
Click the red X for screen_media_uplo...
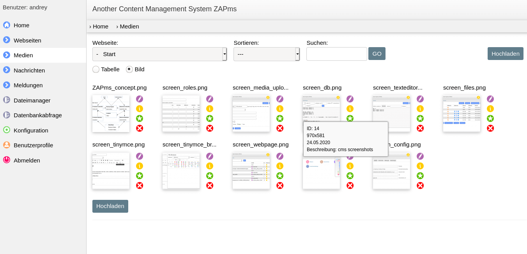coord(280,128)
